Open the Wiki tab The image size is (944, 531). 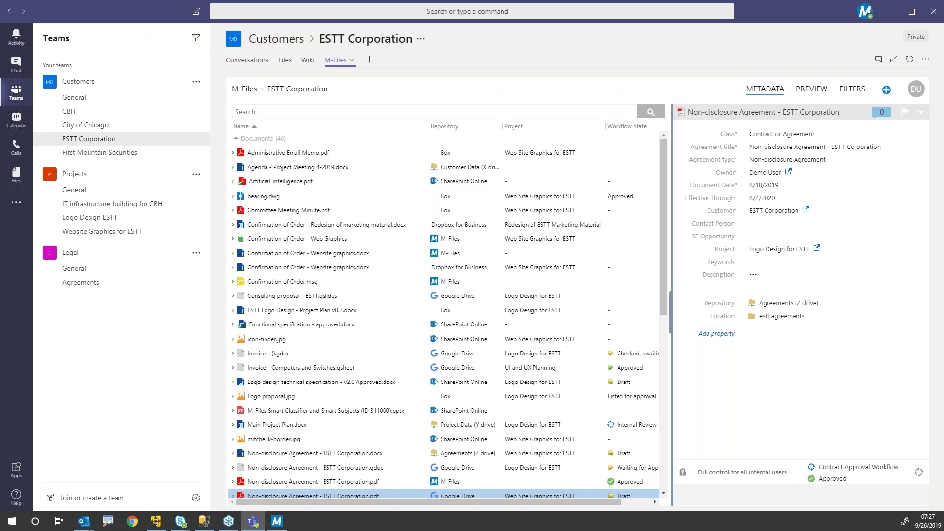(307, 60)
